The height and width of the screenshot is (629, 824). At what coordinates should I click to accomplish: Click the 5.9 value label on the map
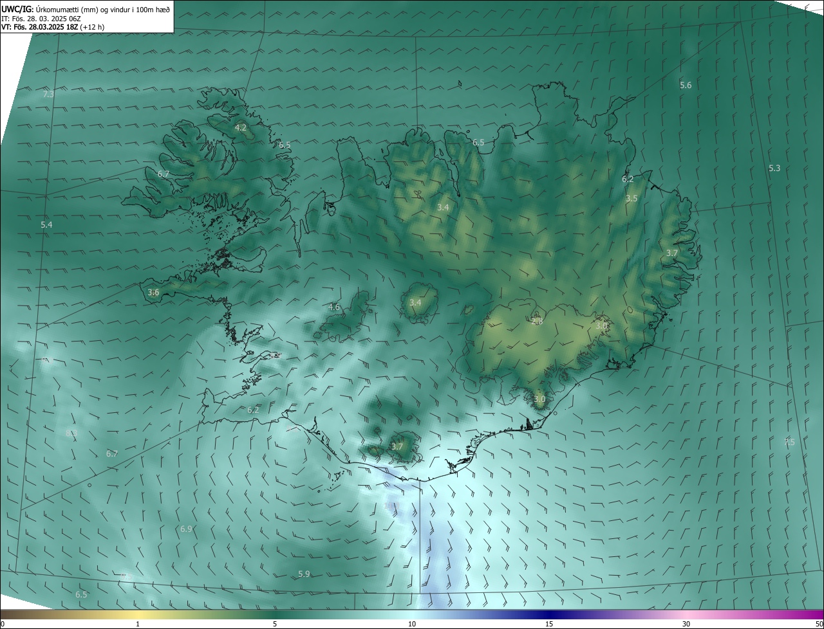[304, 574]
